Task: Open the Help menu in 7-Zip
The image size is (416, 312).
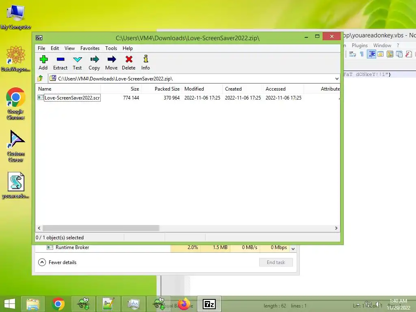Action: pos(128,48)
